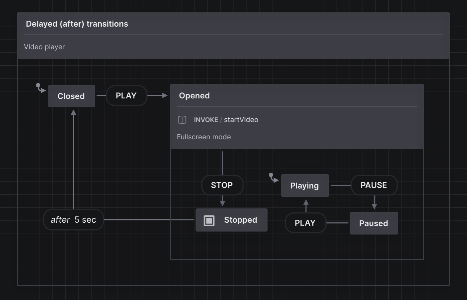Click the PLAY event below Playing state
Image resolution: width=467 pixels, height=300 pixels.
coord(305,223)
